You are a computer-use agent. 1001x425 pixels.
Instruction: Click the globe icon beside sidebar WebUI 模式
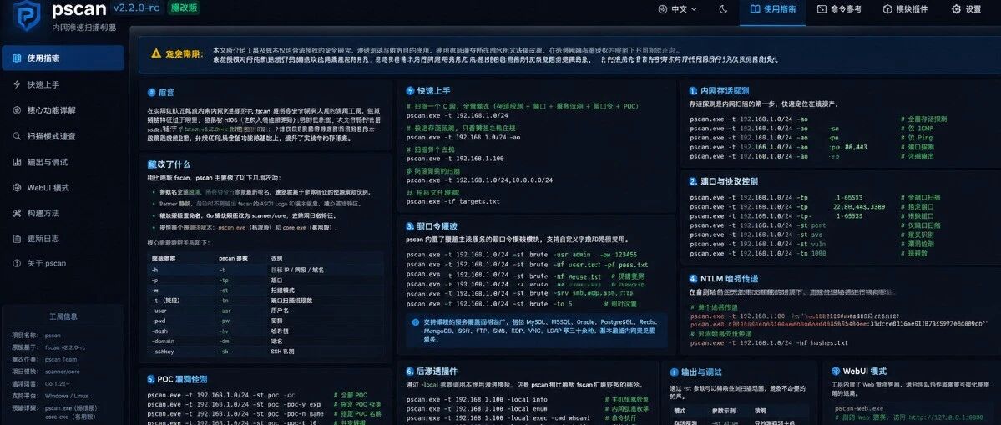17,188
